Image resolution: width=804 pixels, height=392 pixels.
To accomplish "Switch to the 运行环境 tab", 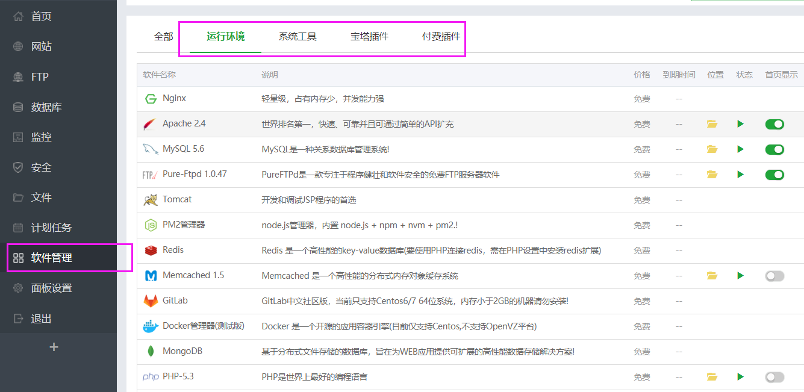I will 225,37.
